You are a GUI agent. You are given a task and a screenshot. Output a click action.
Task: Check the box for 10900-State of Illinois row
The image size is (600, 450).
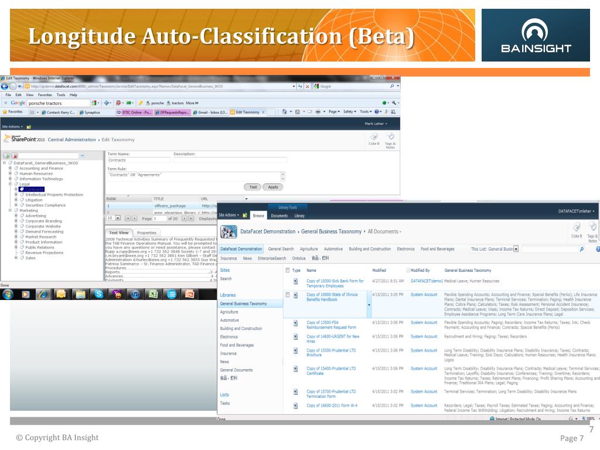tap(287, 295)
